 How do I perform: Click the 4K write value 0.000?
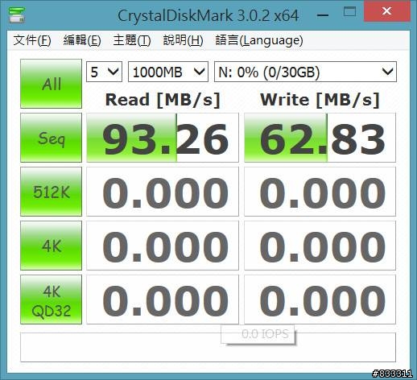tap(320, 246)
